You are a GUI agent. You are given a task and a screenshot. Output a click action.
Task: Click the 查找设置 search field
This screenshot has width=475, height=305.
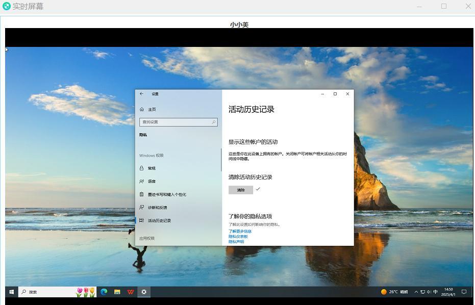[x=175, y=122]
